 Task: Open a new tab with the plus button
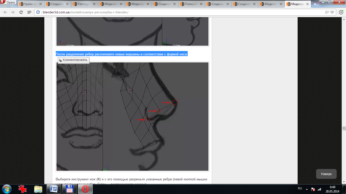click(315, 4)
